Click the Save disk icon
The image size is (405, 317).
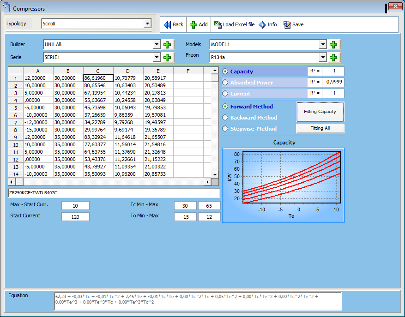pyautogui.click(x=287, y=24)
